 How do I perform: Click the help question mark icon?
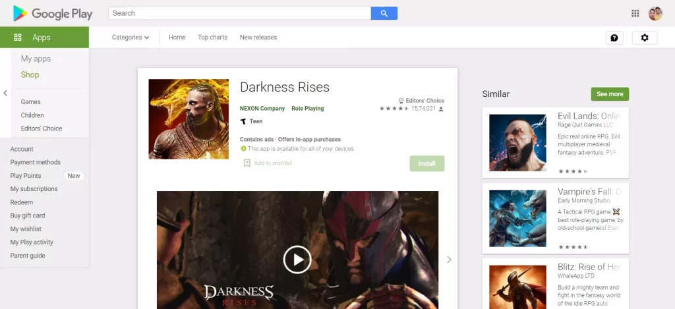click(x=614, y=38)
